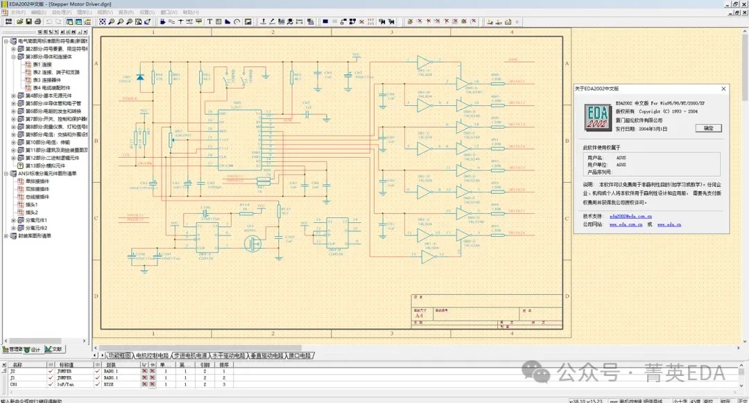749x403 pixels.
Task: Click the undo arrow toolbar icon
Action: 49,21
